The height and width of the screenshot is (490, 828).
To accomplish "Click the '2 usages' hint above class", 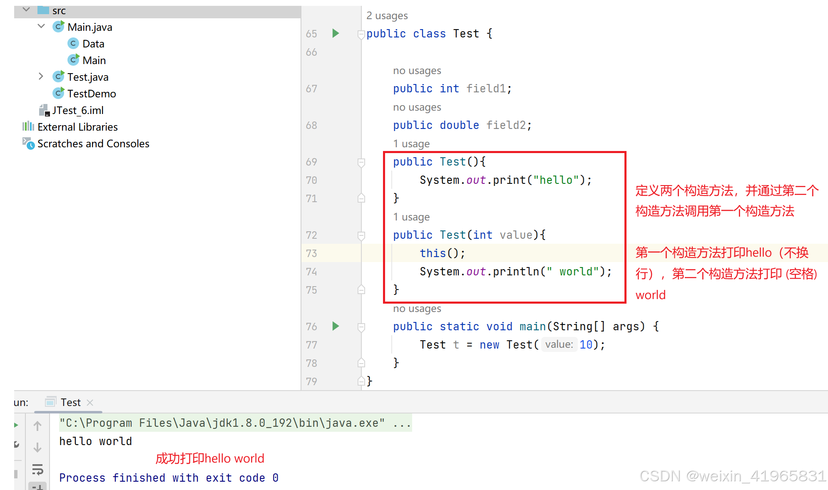I will point(387,16).
